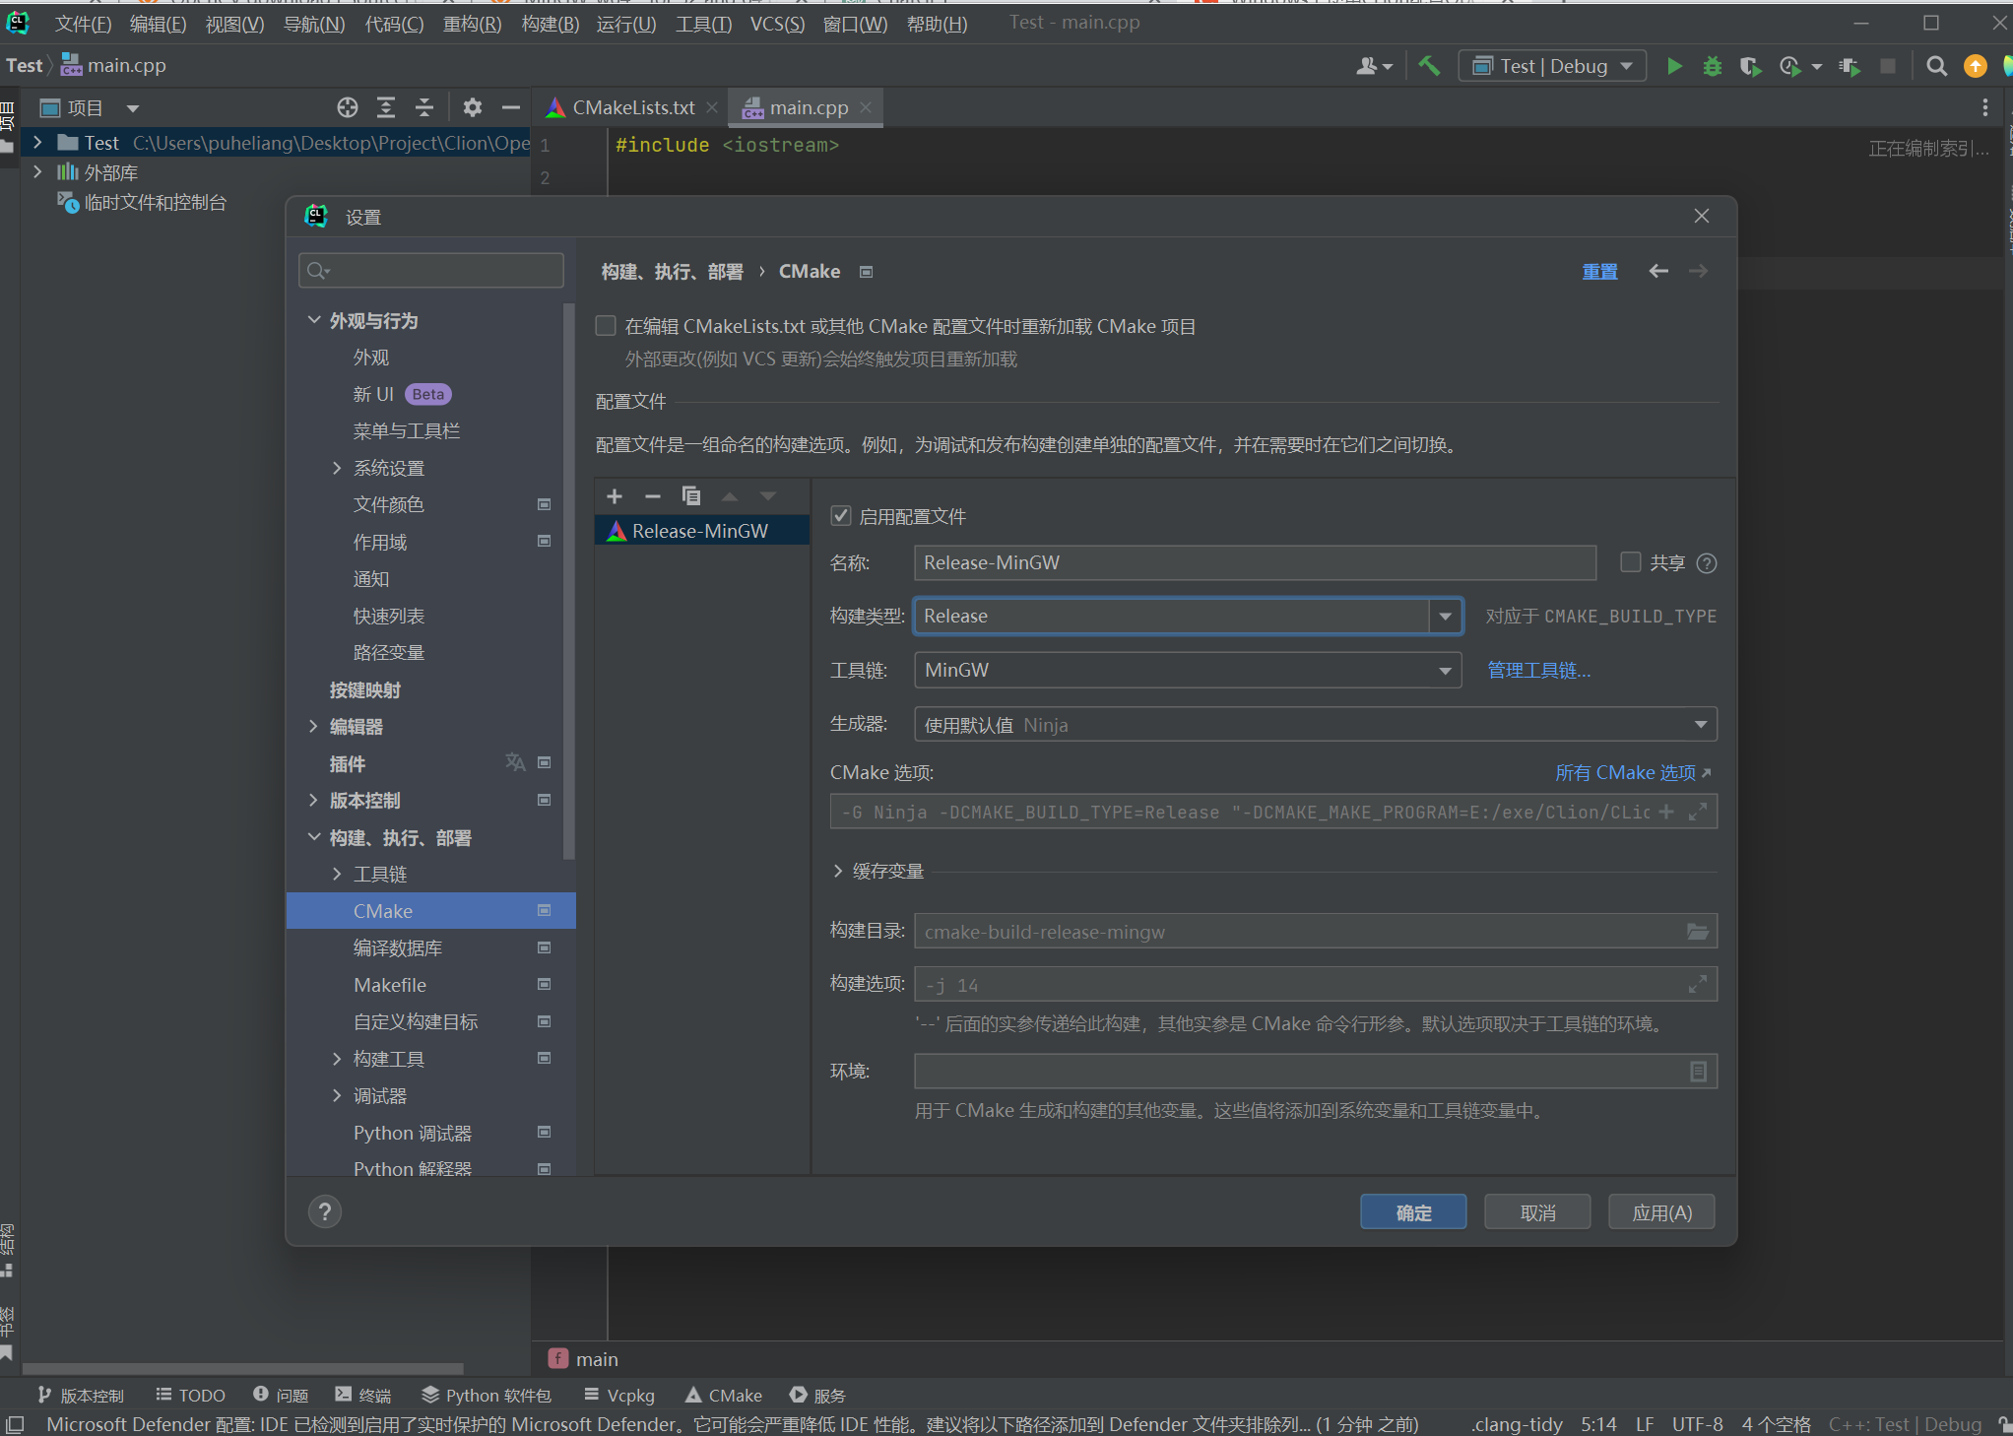Open the VCS menu
Viewport: 2013px width, 1436px height.
777,24
